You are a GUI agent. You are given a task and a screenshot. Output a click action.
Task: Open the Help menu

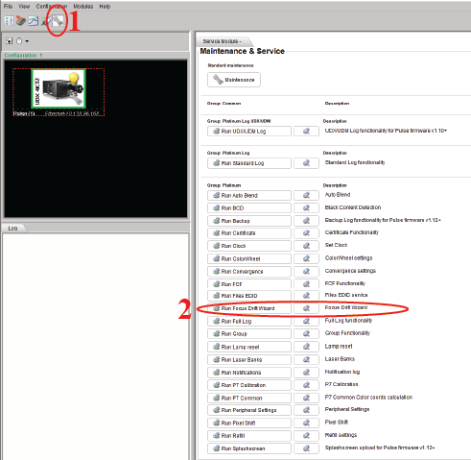[105, 6]
